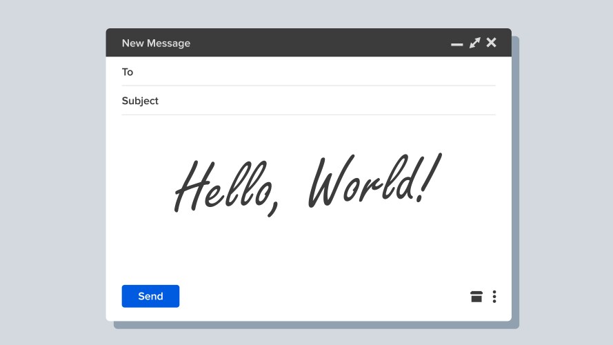The height and width of the screenshot is (345, 613).
Task: Expand the compose window to full screen
Action: pyautogui.click(x=474, y=43)
